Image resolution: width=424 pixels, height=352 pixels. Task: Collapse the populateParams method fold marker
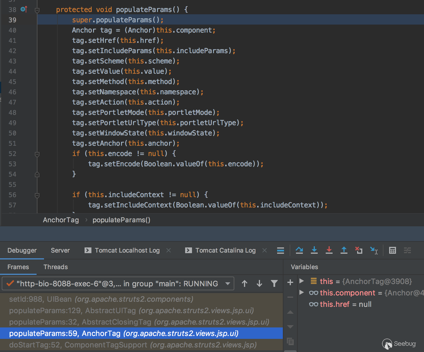pos(37,10)
